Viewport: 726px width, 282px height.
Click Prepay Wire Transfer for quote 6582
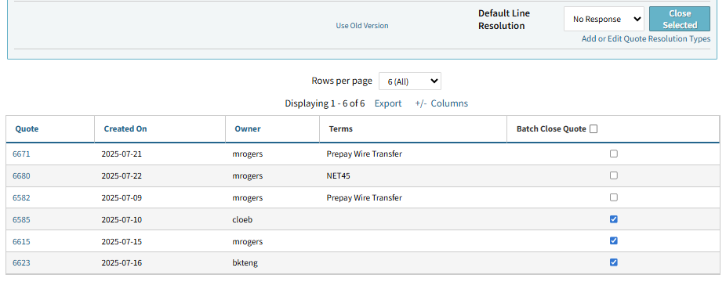(365, 198)
